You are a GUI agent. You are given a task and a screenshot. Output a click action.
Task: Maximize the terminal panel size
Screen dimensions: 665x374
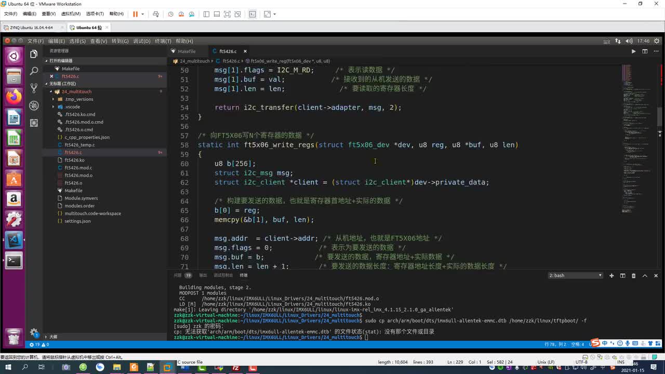[x=645, y=275]
